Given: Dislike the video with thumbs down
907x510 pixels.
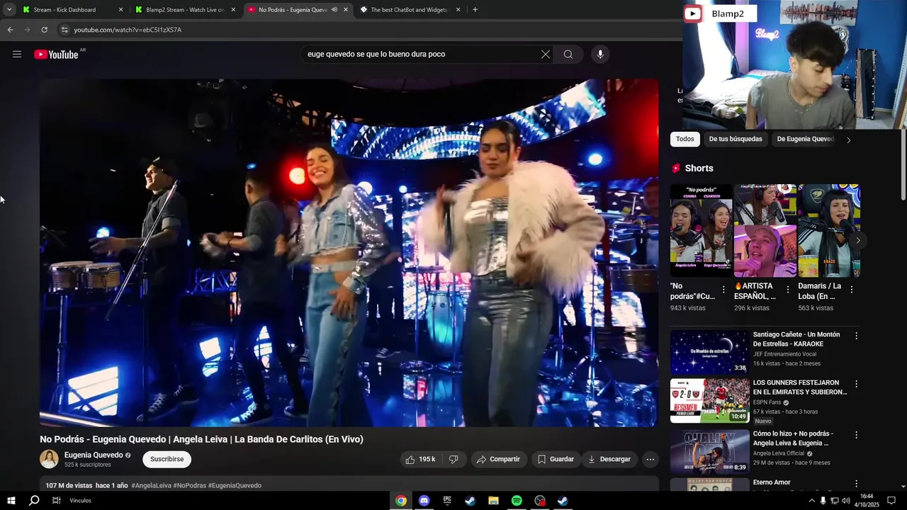Looking at the screenshot, I should coord(453,460).
